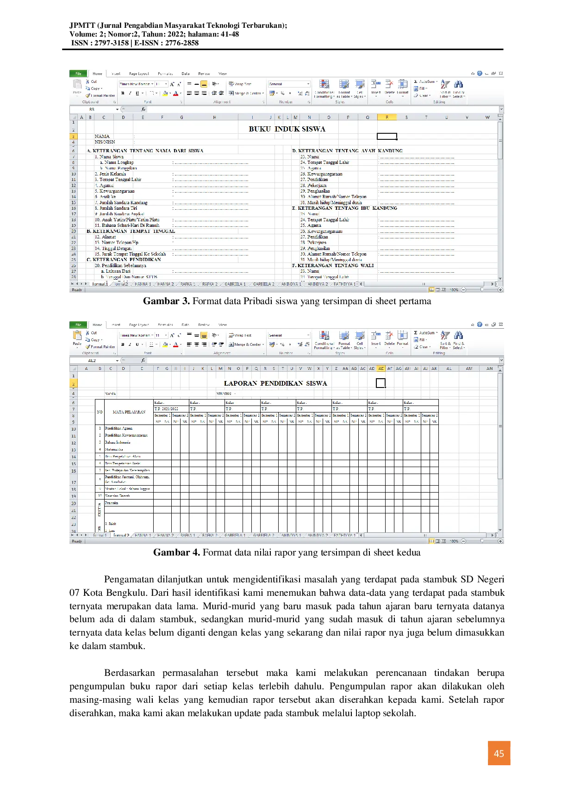This screenshot has height=812, width=574.
Task: Expand Merge & Center dropdown in Gambar 4 Excel
Action: click(263, 345)
